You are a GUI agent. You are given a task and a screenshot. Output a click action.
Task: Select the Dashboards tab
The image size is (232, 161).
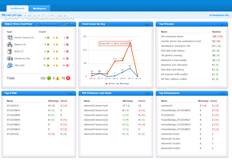coord(17,8)
